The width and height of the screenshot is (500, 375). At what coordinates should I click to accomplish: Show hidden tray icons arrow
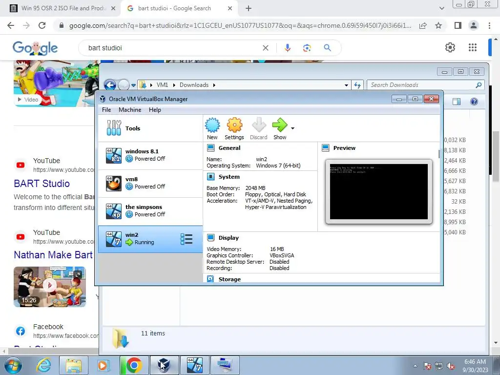tap(415, 366)
